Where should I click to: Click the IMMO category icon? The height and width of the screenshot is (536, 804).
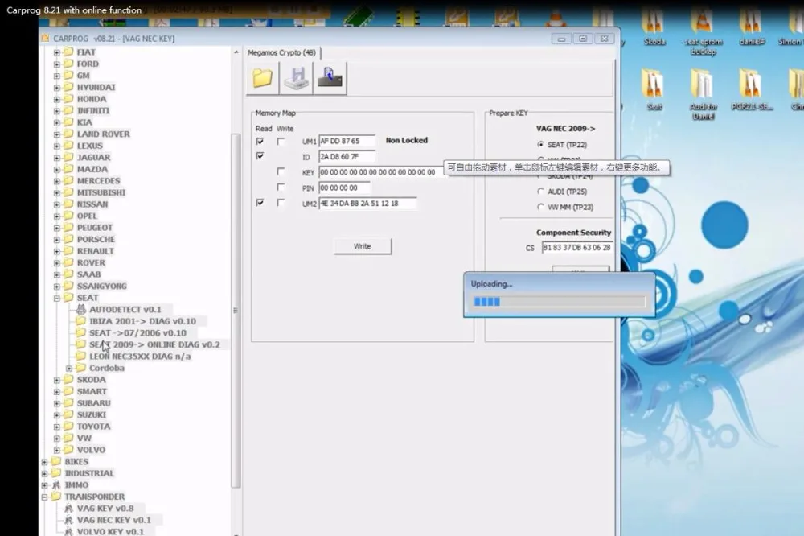pyautogui.click(x=56, y=484)
